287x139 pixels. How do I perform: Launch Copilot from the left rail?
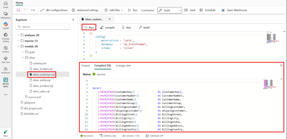pyautogui.click(x=6, y=26)
